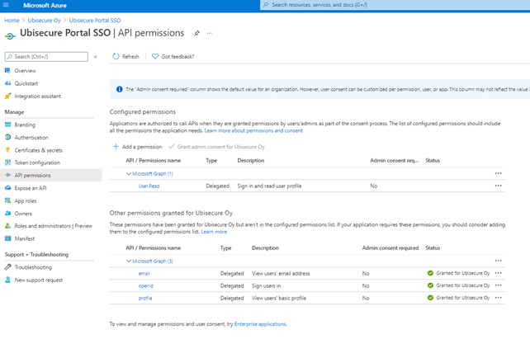The image size is (530, 339).
Task: Click the Admin consent req... column header
Action: 394,160
